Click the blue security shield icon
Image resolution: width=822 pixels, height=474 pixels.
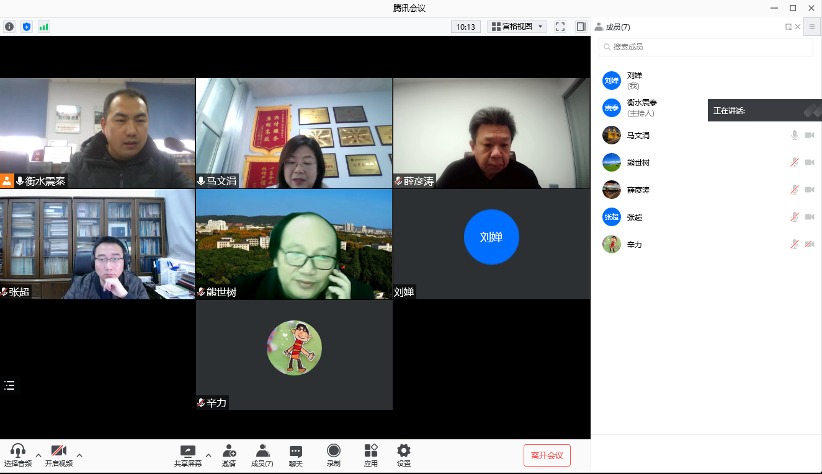[26, 27]
